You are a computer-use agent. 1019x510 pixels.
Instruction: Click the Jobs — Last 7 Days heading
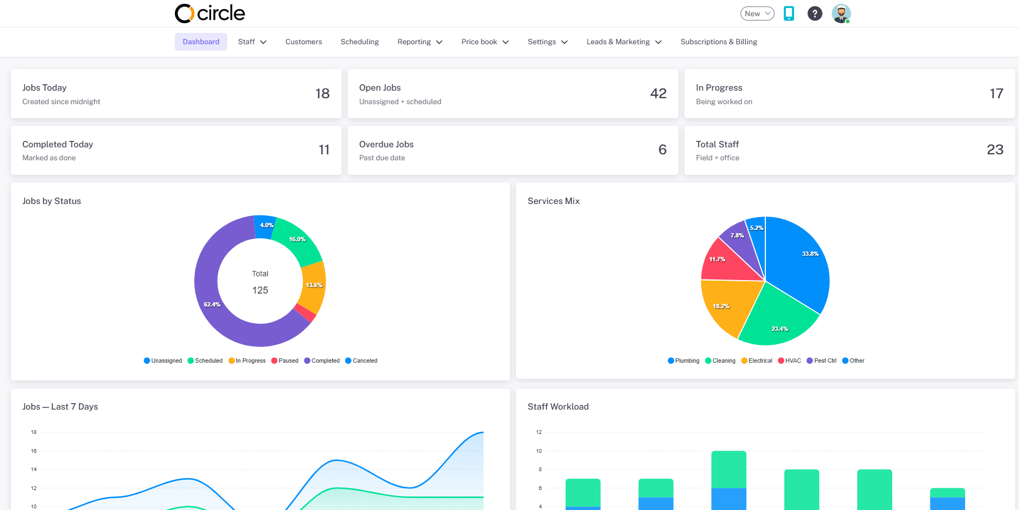[x=60, y=406]
